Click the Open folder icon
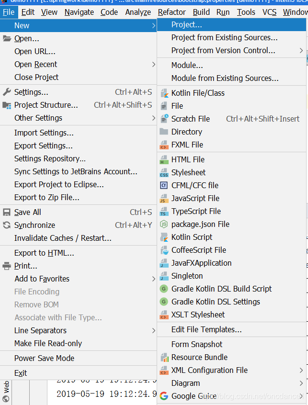The image size is (308, 405). click(7, 38)
